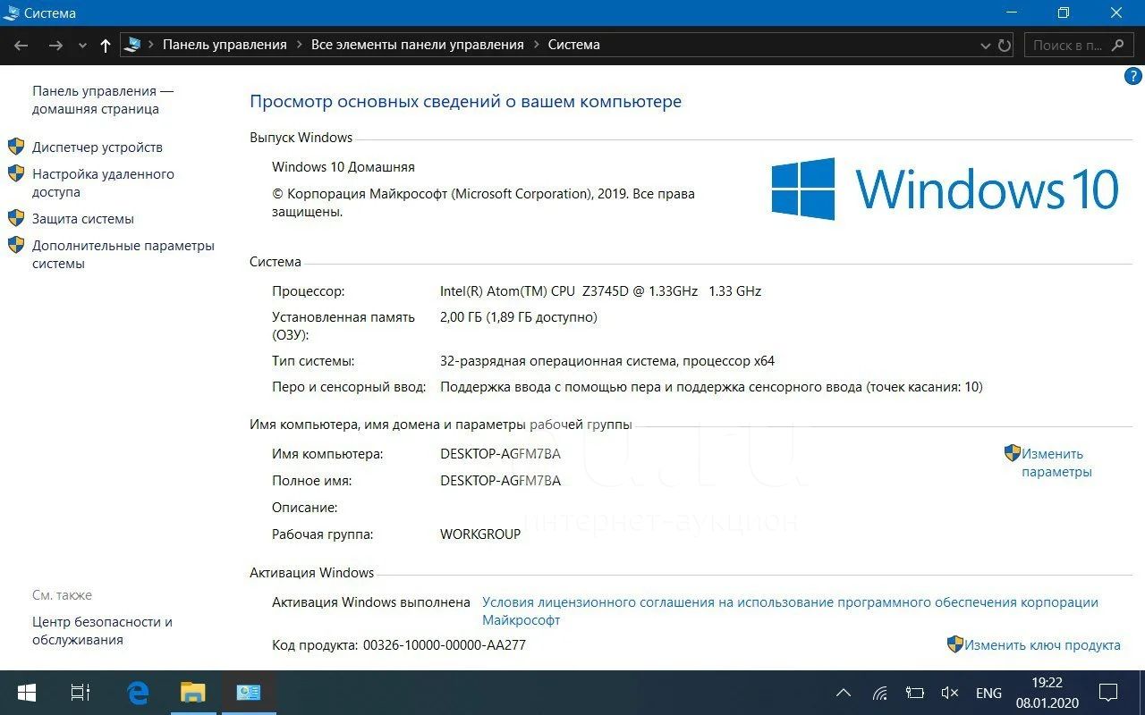Open Дополнительные параметры системы
This screenshot has width=1145, height=715.
[x=123, y=255]
